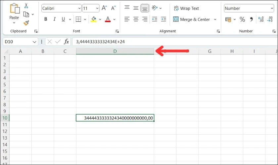Screen dimensions: 278x165
Task: Apply red font color
Action: pos(108,19)
